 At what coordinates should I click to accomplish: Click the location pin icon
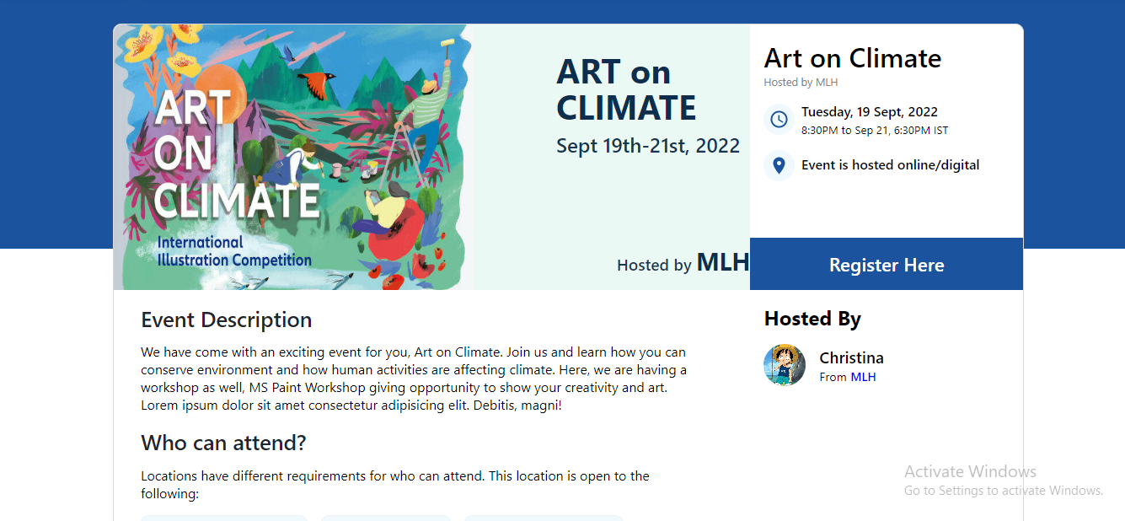point(779,165)
